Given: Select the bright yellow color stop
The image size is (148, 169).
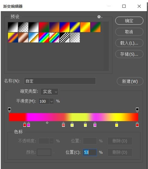Looking at the screenshot, I should point(116,124).
